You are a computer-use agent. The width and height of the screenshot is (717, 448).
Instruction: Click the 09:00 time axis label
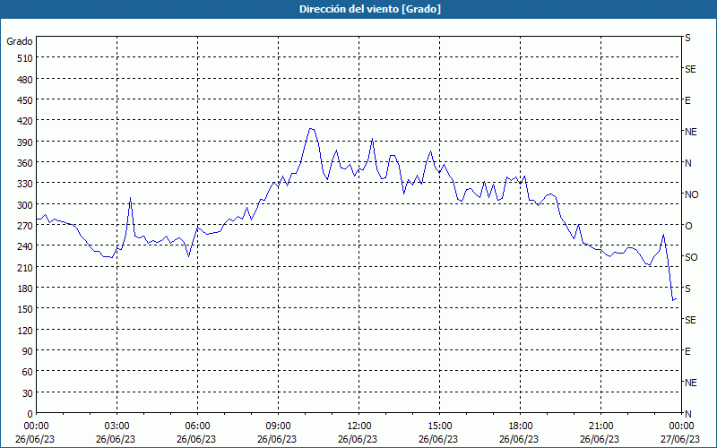(x=278, y=426)
